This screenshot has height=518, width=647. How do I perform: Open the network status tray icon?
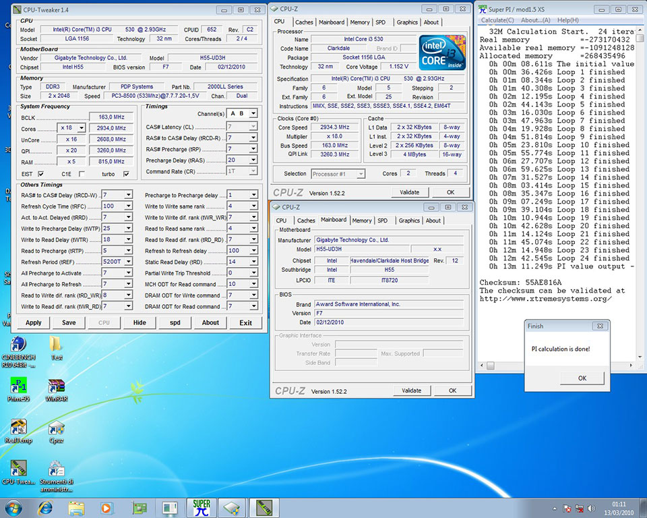pyautogui.click(x=580, y=509)
